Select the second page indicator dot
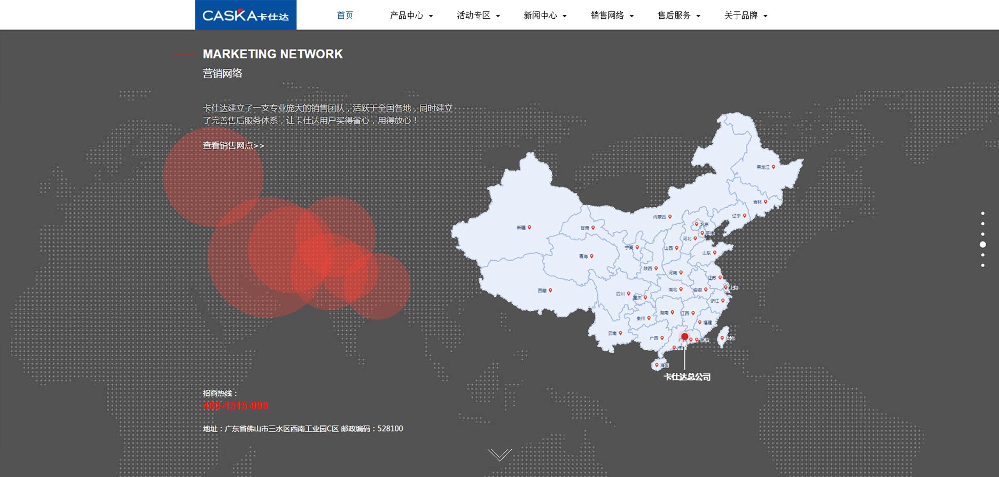 [x=982, y=223]
